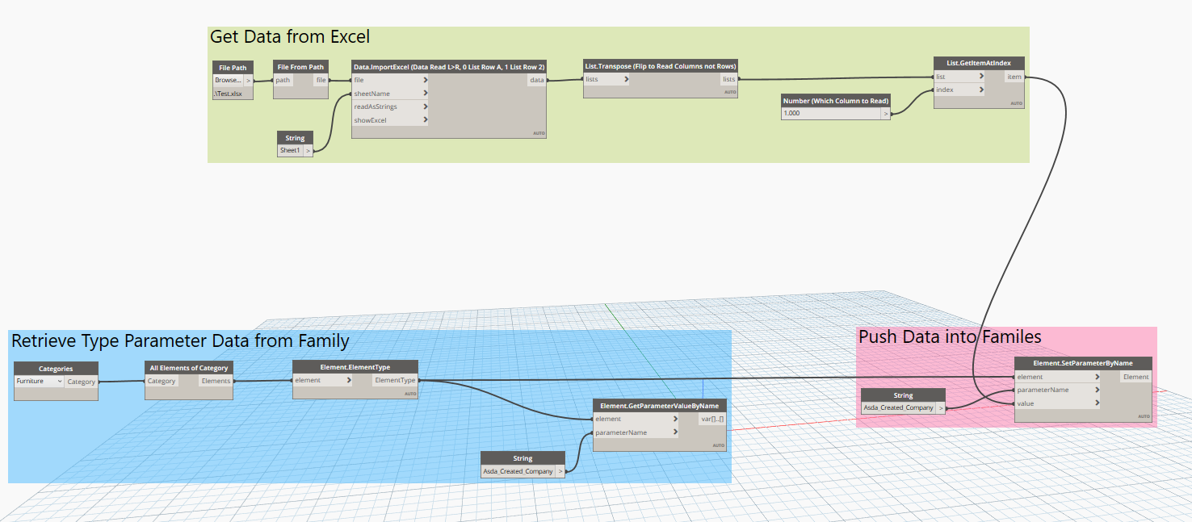
Task: Click element input chevron on Element.GetParameterValueByName
Action: [675, 419]
